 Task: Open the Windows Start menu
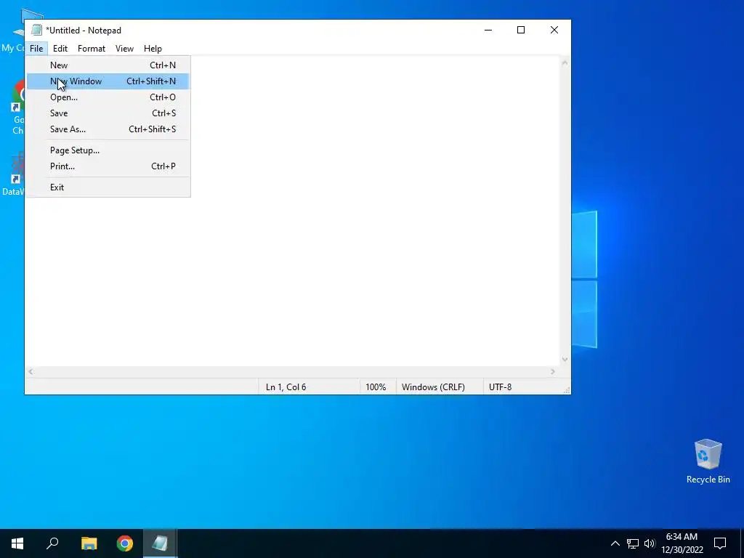[x=17, y=543]
